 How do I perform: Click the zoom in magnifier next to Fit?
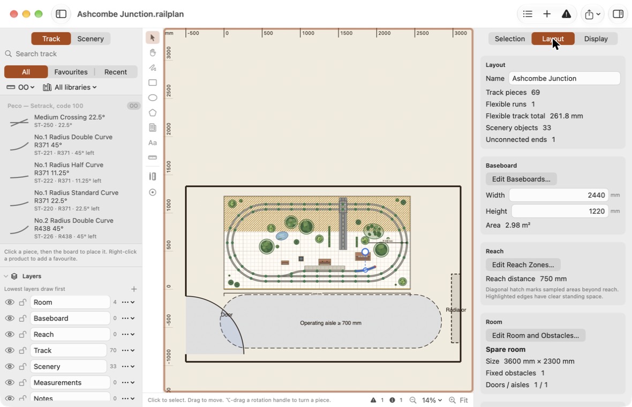(452, 400)
